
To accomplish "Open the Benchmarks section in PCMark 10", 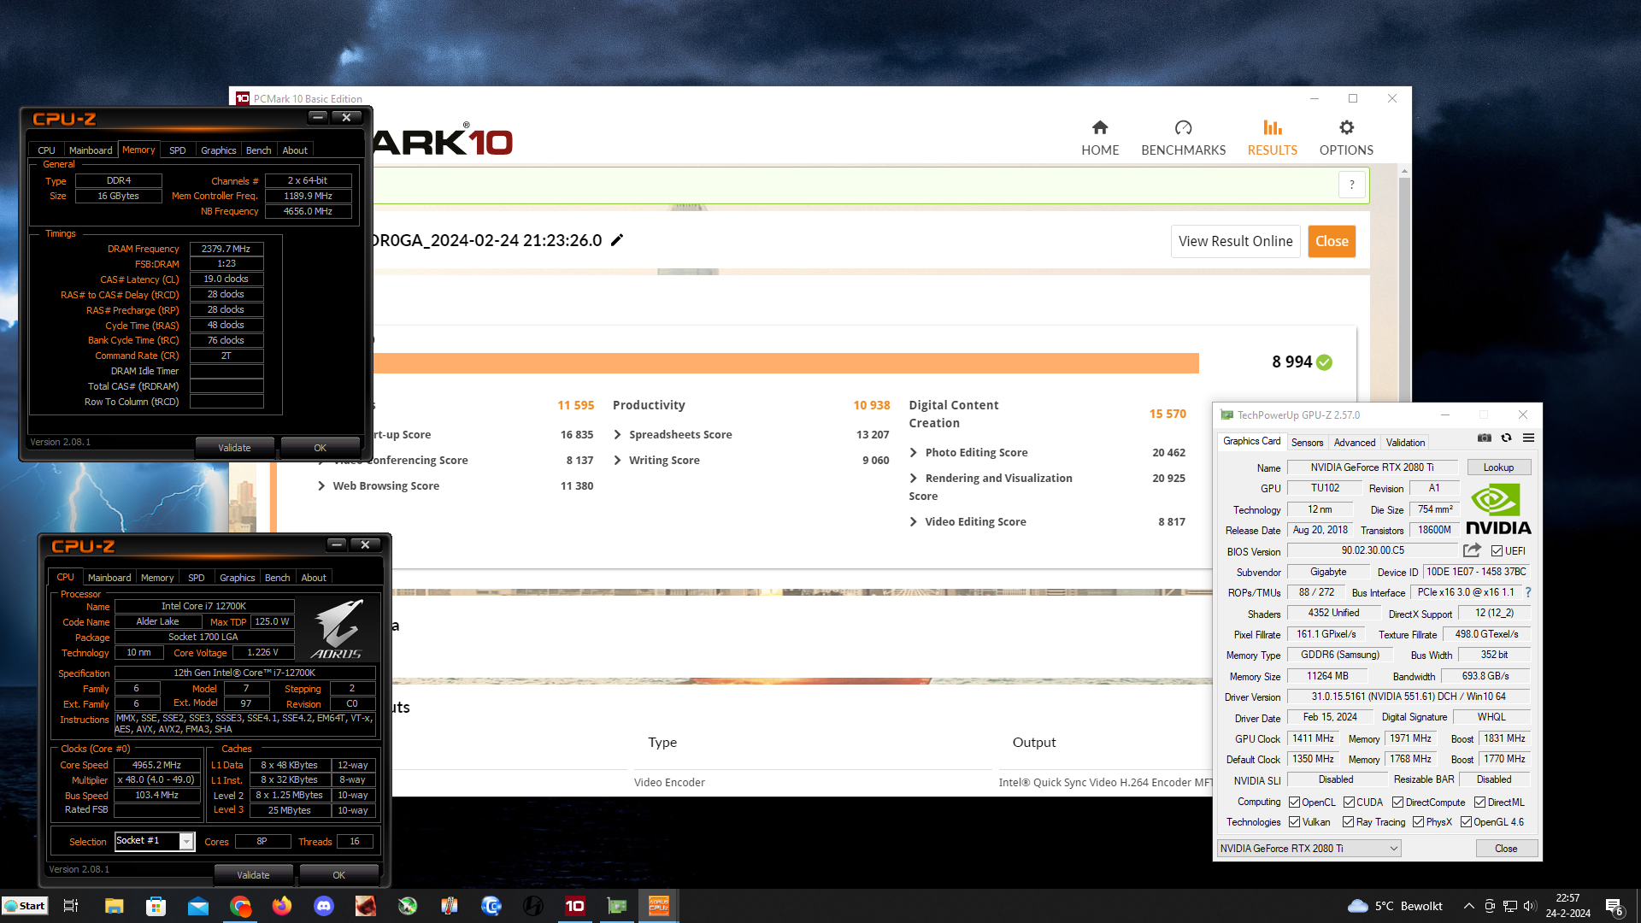I will coord(1183,138).
